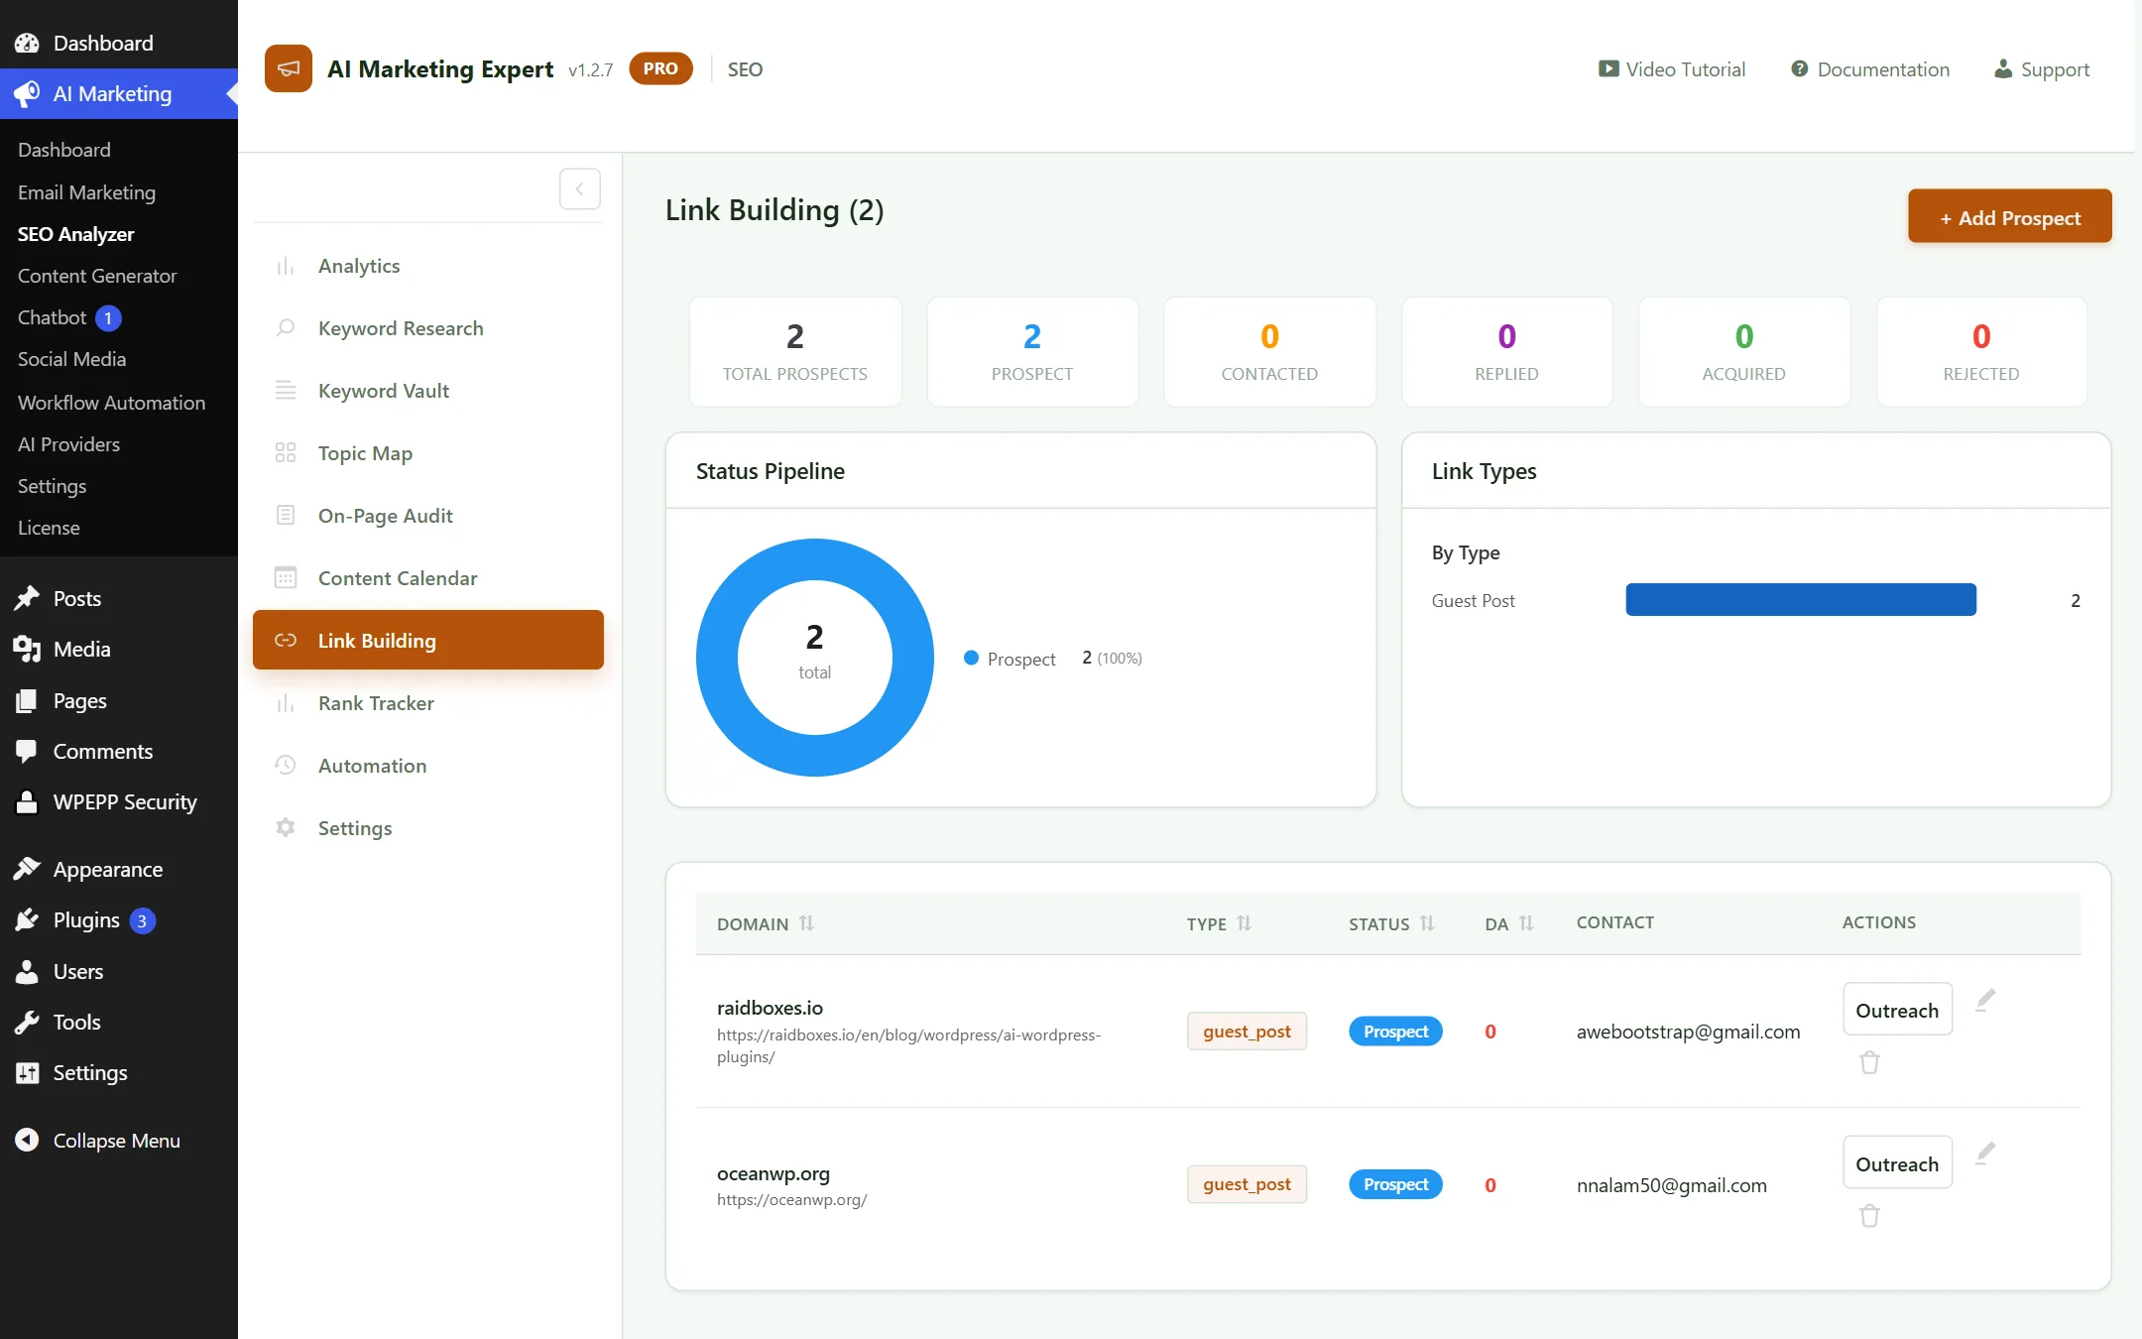Image resolution: width=2142 pixels, height=1339 pixels.
Task: Click the WPEPP Security lock icon
Action: [x=27, y=801]
